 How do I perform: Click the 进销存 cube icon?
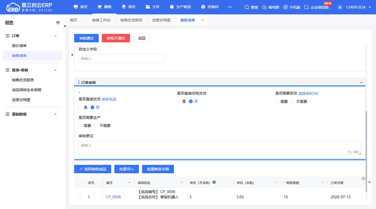tap(203, 7)
